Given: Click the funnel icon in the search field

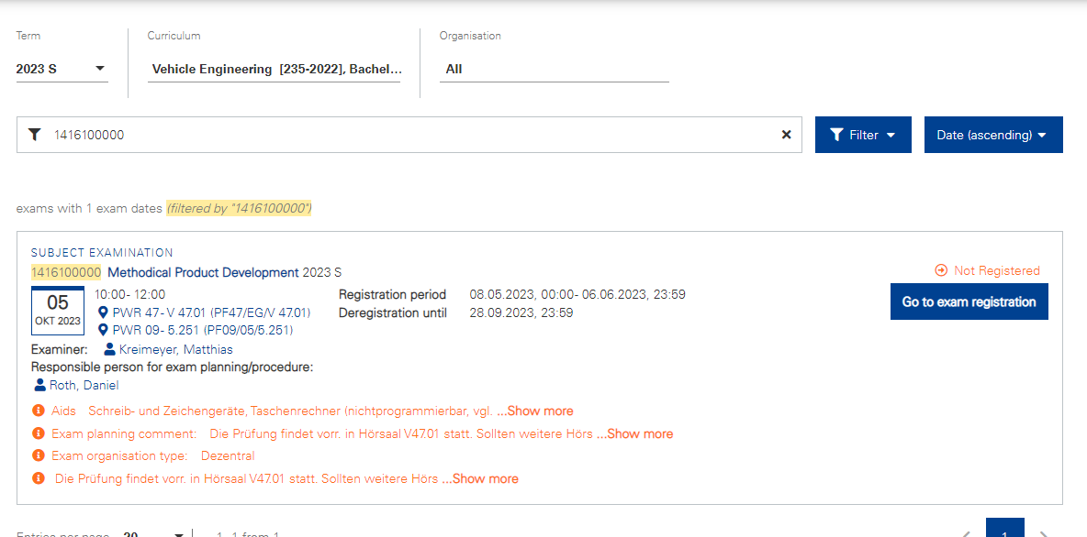Looking at the screenshot, I should 35,135.
